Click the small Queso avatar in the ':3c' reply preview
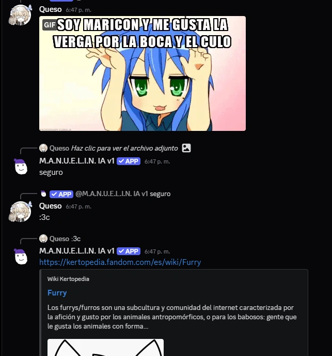This screenshot has height=356, width=332. tap(43, 239)
